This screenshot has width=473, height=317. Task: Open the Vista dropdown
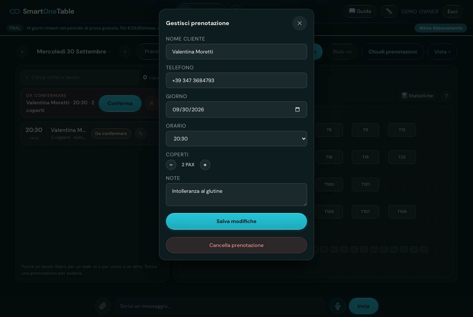coord(442,52)
